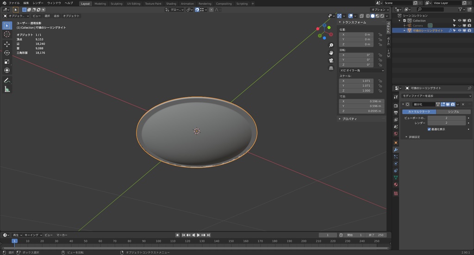
Task: Select the Rotate tool in the viewport toolbar
Action: click(7, 53)
